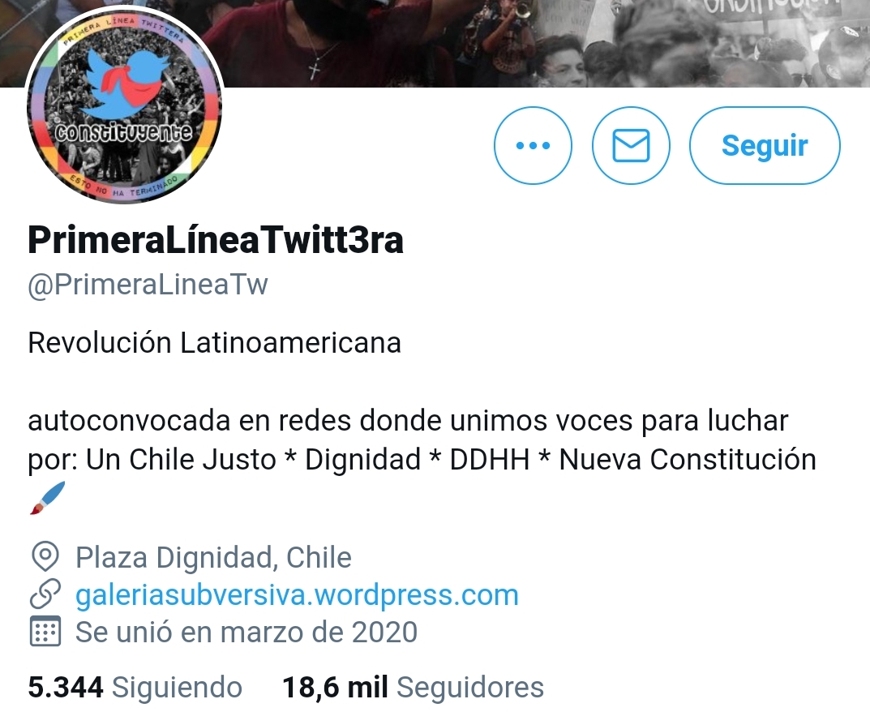Image resolution: width=870 pixels, height=712 pixels.
Task: Open the banner header photo
Action: 544,43
